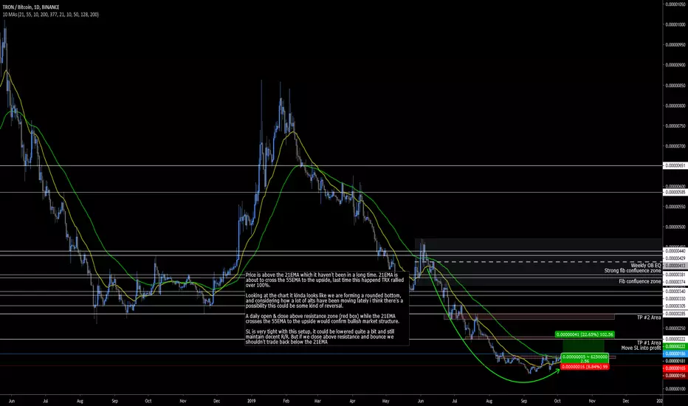Click the Mar label on the time axis
Viewport: 688px width, 406px height.
[x=317, y=401]
